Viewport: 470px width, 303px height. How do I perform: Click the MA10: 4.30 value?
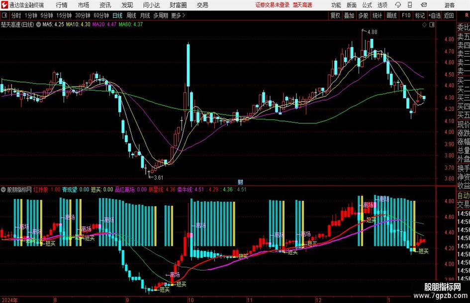pyautogui.click(x=78, y=24)
